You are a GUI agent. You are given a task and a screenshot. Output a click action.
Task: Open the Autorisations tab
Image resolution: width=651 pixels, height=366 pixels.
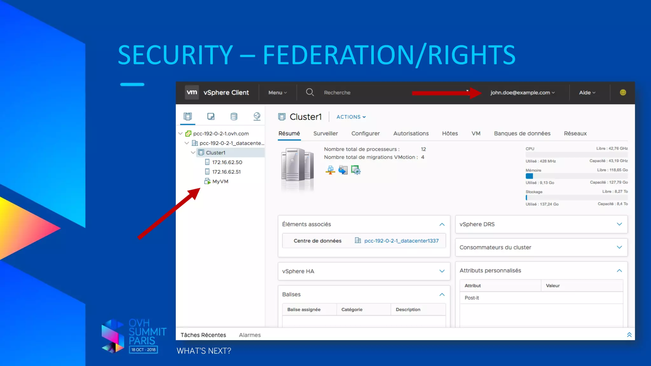tap(411, 133)
